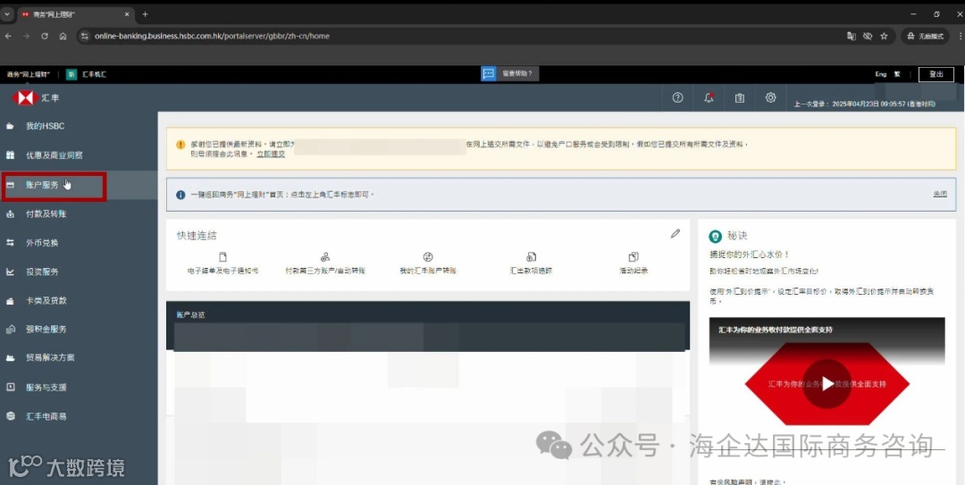The width and height of the screenshot is (965, 485).
Task: Open 我的汇丰账户转账 quick link
Action: (x=428, y=263)
